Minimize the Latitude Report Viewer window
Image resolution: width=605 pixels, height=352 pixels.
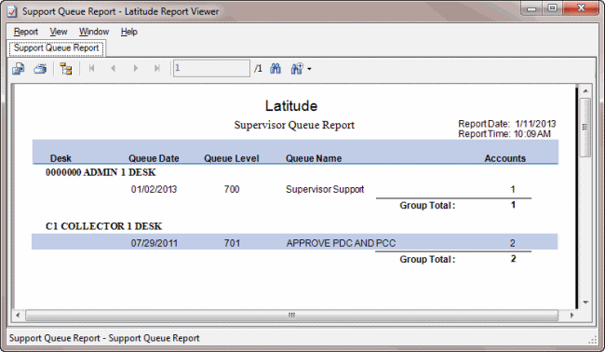click(x=531, y=8)
